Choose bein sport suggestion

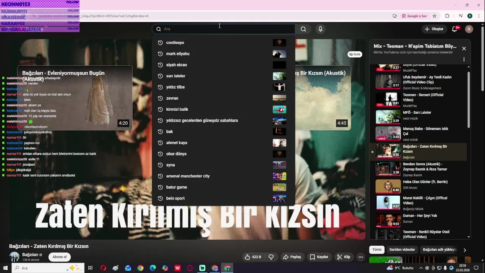click(x=223, y=198)
